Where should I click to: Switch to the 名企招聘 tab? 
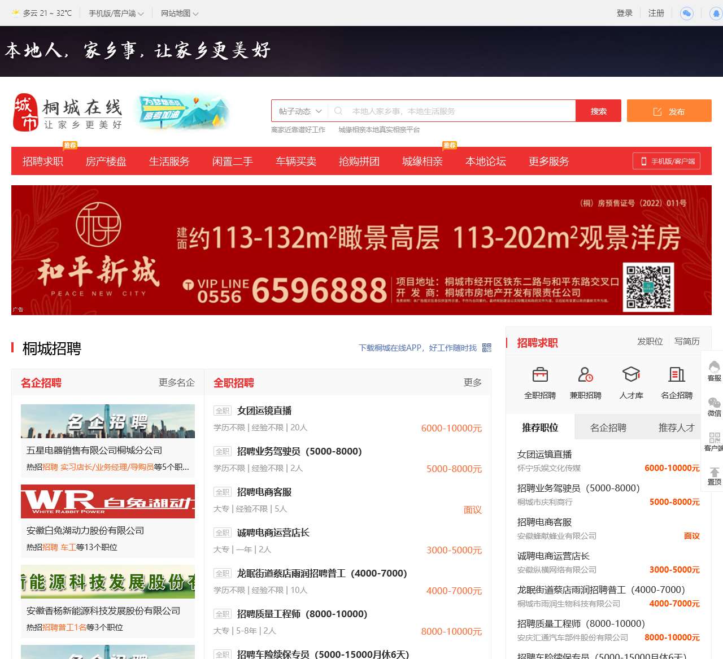608,427
